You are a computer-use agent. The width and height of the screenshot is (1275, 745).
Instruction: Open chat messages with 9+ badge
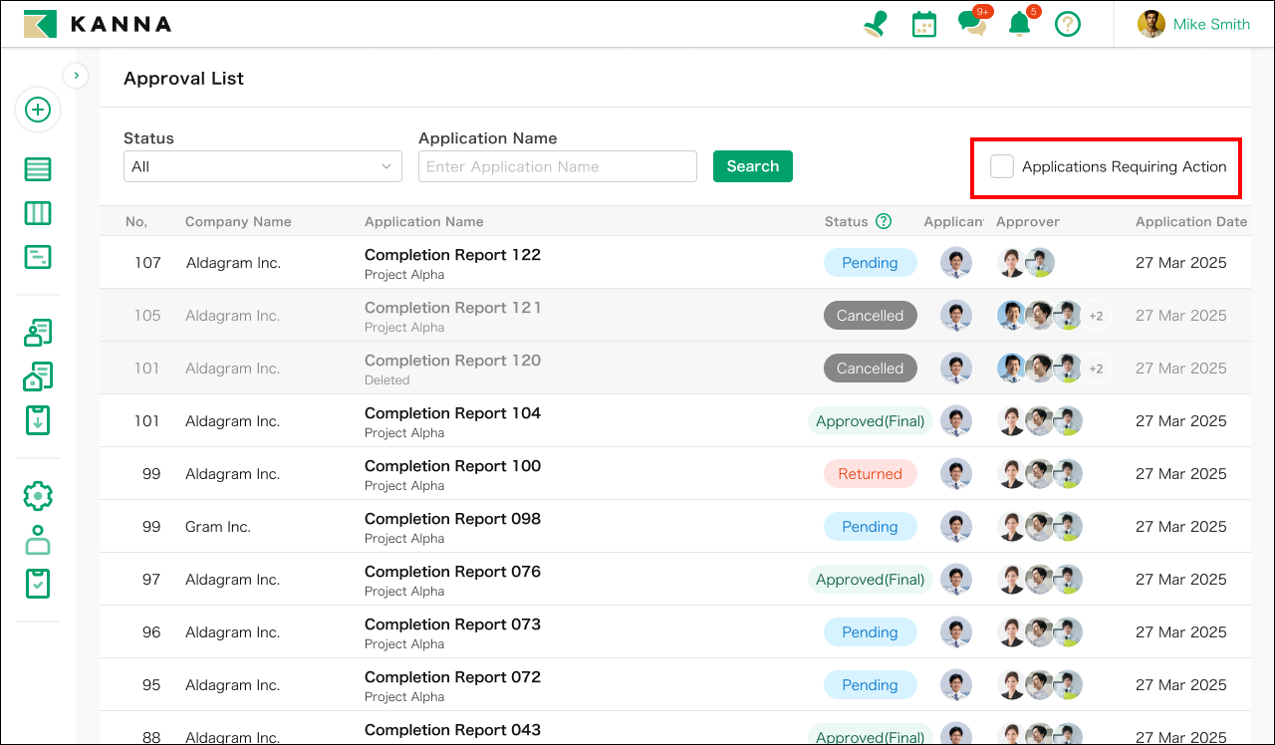click(971, 24)
